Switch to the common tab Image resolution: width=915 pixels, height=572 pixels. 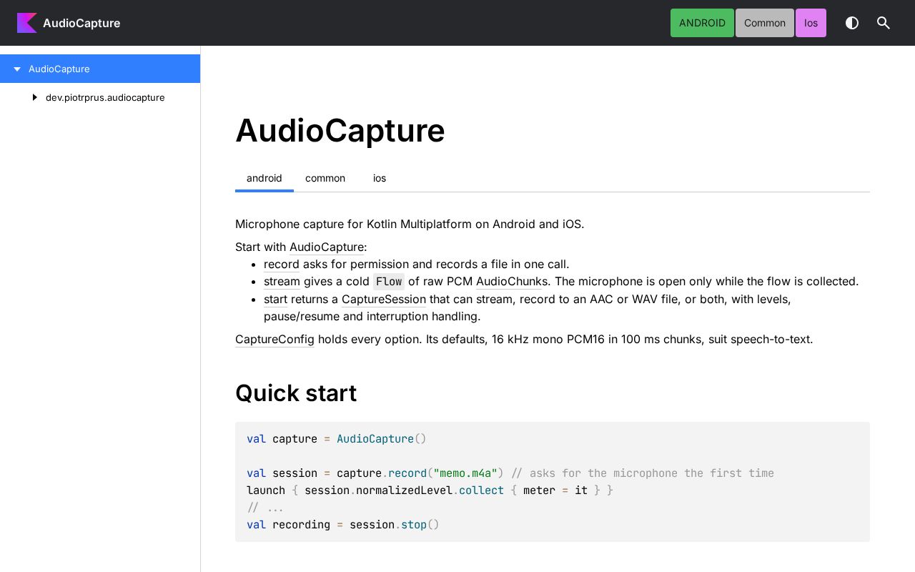click(325, 178)
